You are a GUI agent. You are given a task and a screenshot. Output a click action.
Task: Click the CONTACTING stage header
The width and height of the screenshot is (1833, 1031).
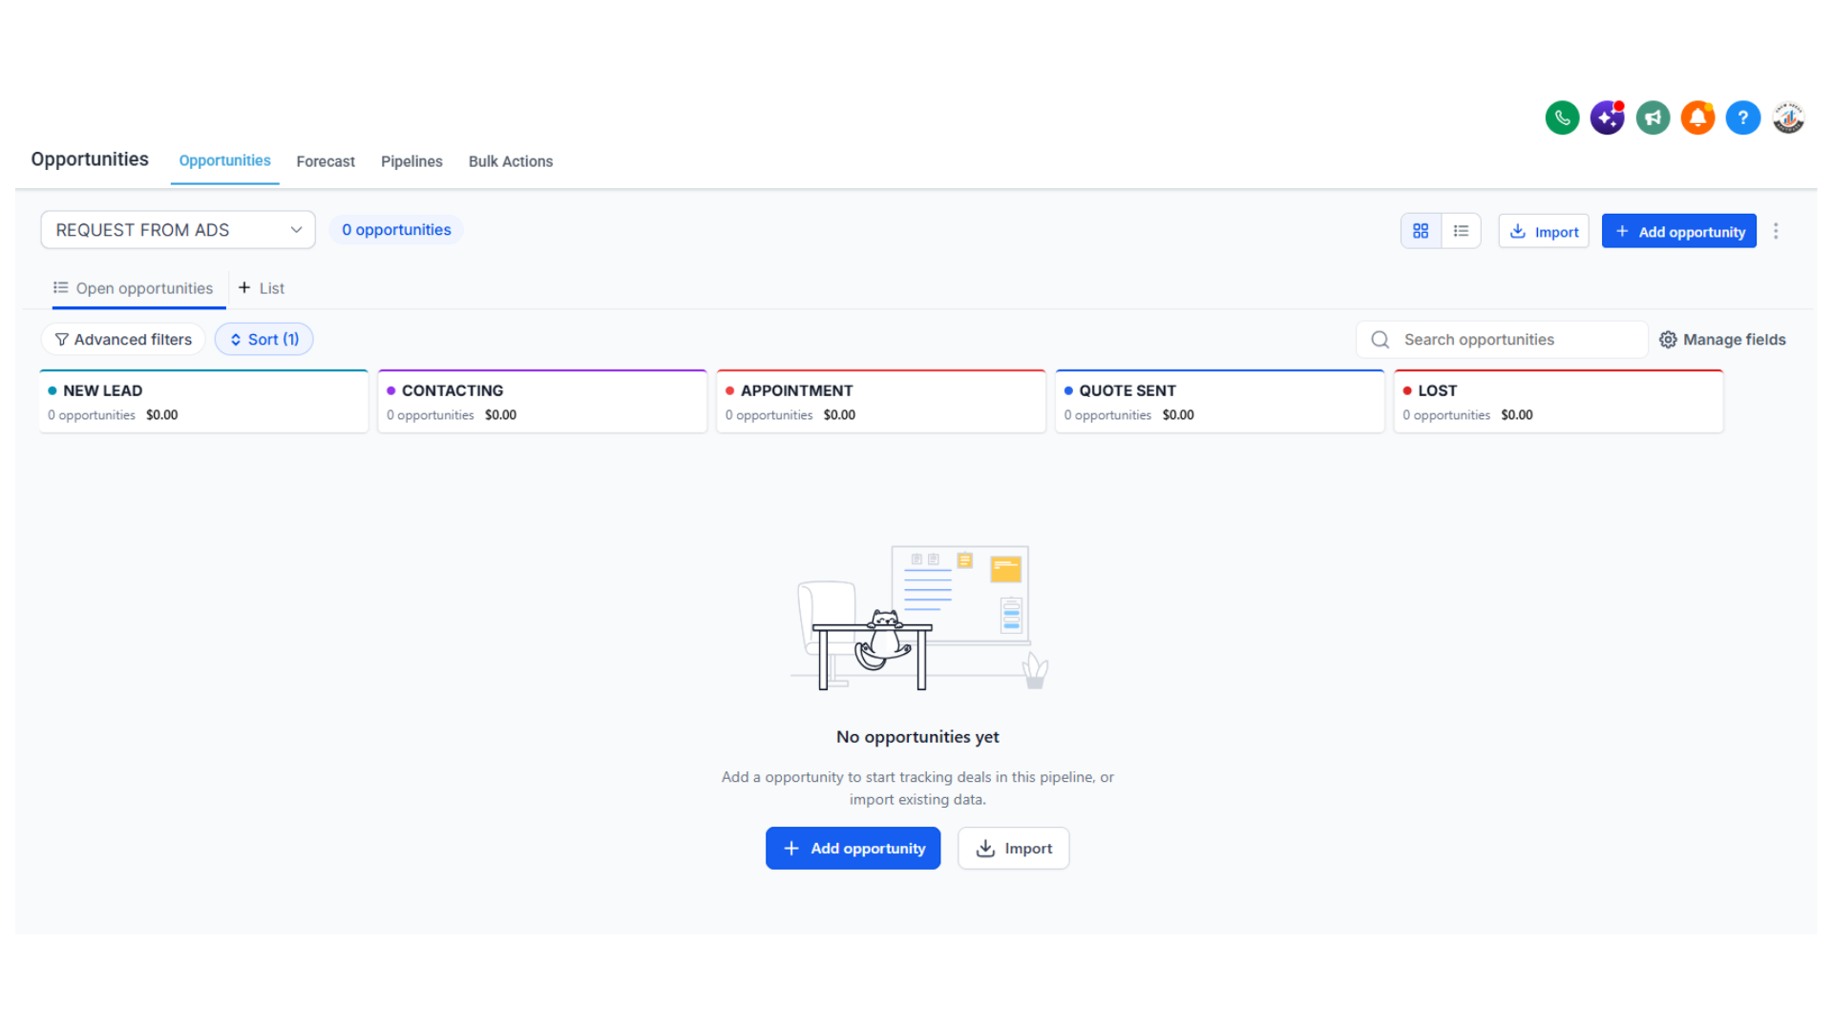pyautogui.click(x=542, y=402)
